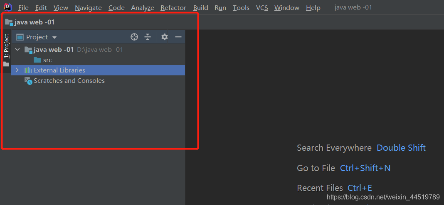Click the Search Everywhere label

click(x=334, y=148)
